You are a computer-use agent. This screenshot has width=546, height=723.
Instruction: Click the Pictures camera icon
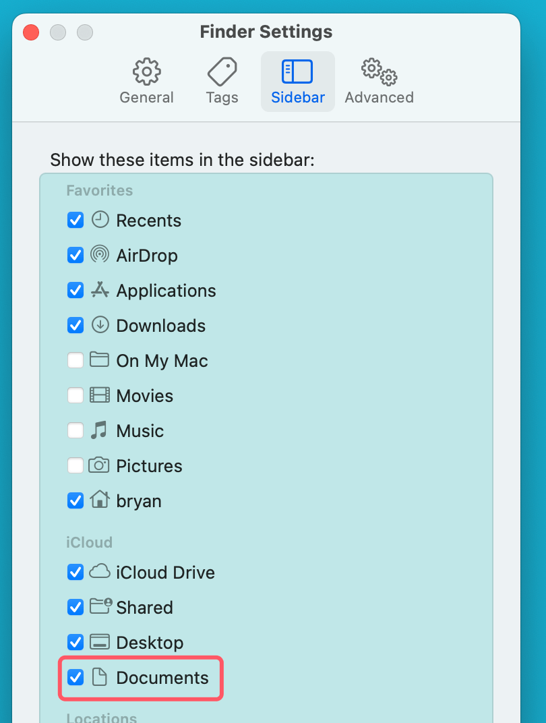[x=99, y=465]
